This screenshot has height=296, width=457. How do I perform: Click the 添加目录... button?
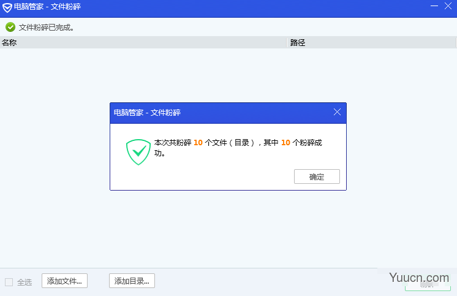coord(132,281)
